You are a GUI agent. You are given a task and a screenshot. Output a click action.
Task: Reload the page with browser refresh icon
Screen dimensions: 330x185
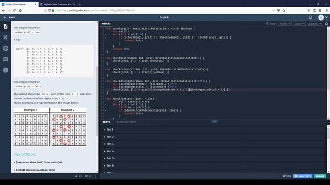(x=14, y=10)
